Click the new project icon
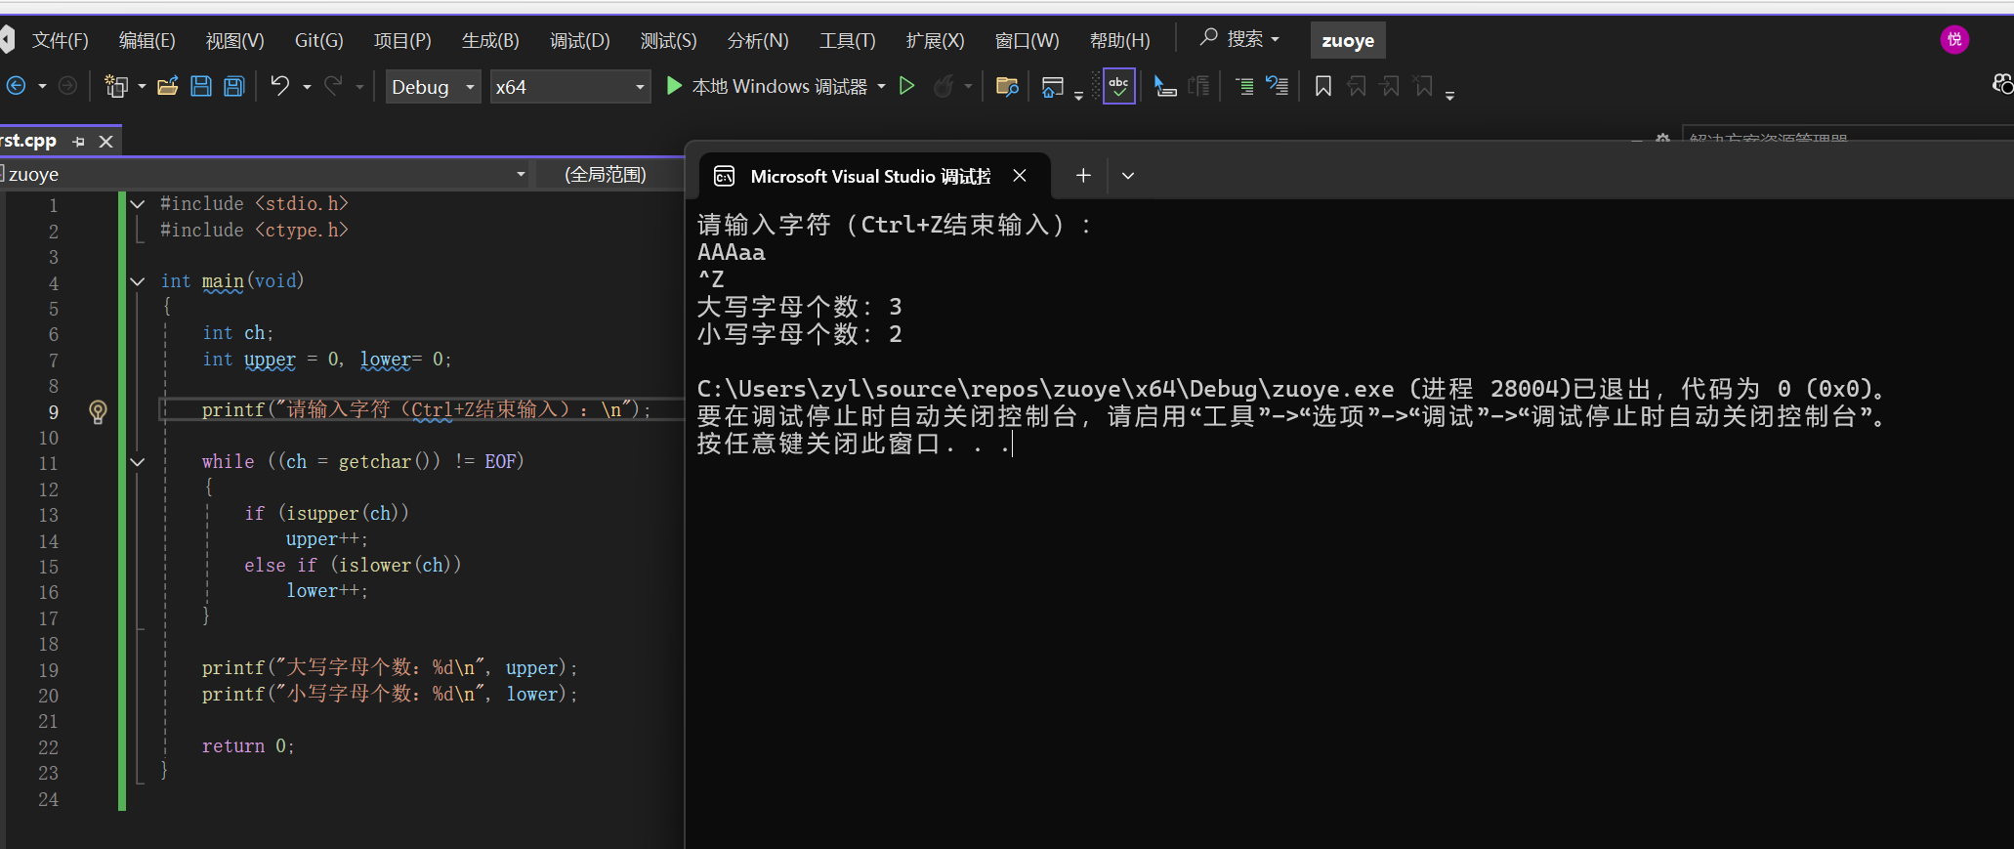 click(x=116, y=86)
